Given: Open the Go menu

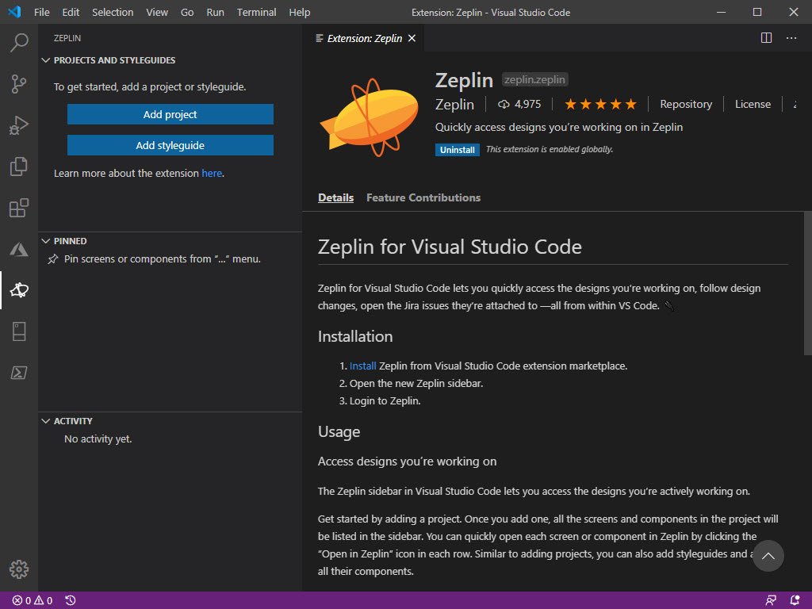Looking at the screenshot, I should 187,12.
